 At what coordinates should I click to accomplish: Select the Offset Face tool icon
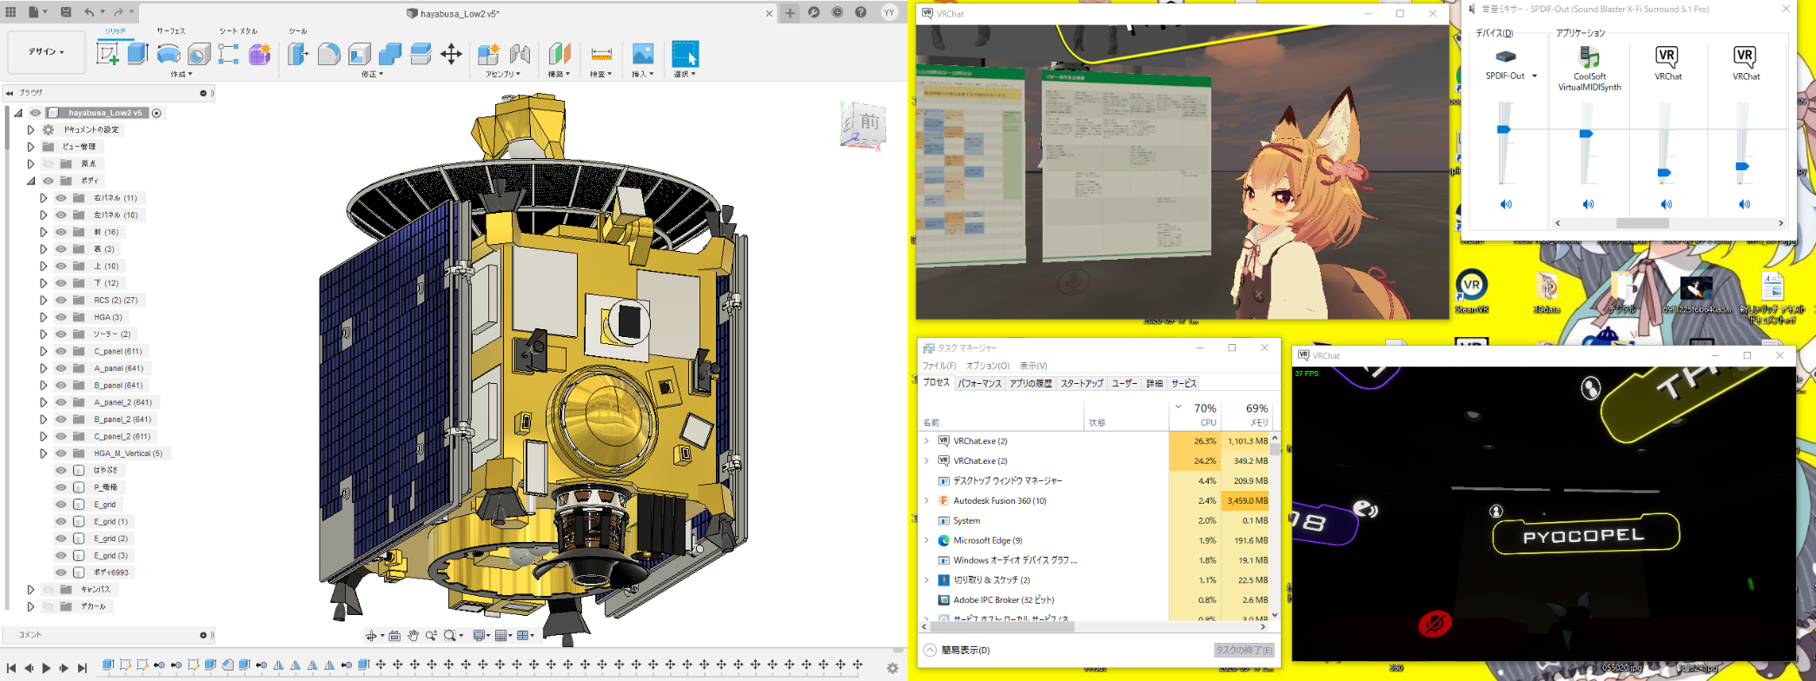(x=421, y=54)
